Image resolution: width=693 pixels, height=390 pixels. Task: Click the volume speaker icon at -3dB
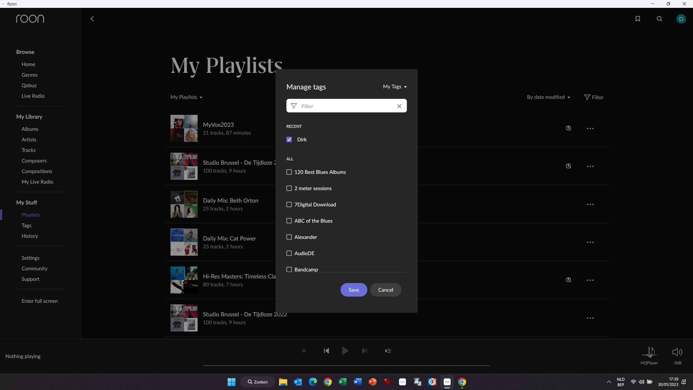(677, 352)
